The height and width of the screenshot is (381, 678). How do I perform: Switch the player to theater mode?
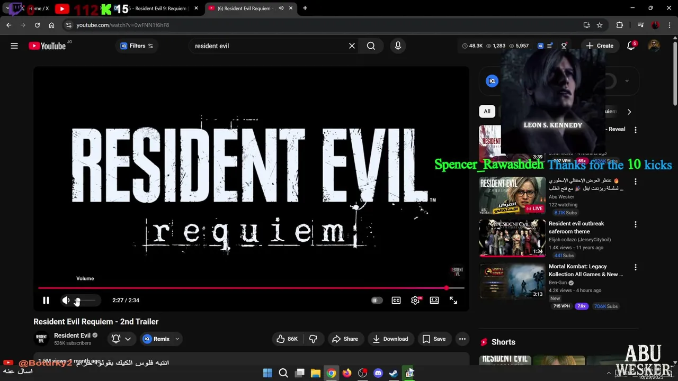click(x=434, y=301)
